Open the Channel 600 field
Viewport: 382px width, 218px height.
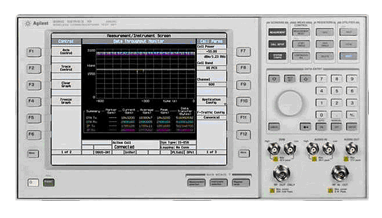click(211, 85)
